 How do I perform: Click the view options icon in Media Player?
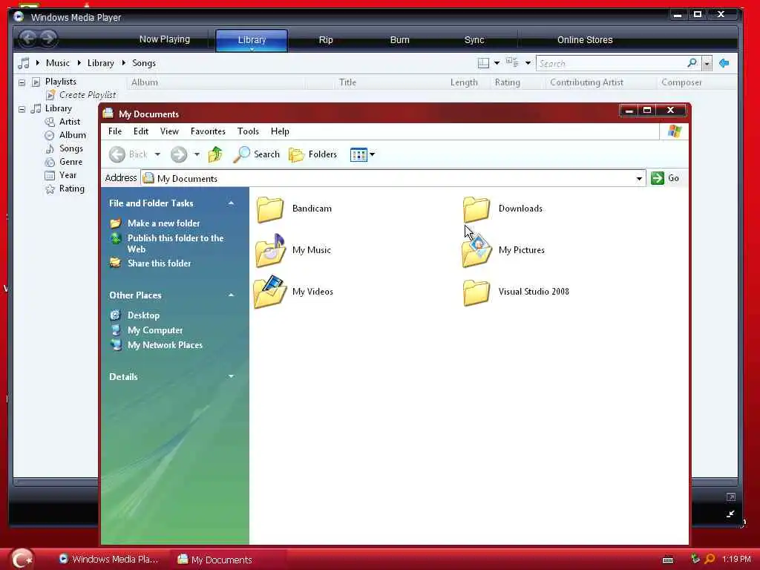click(512, 62)
